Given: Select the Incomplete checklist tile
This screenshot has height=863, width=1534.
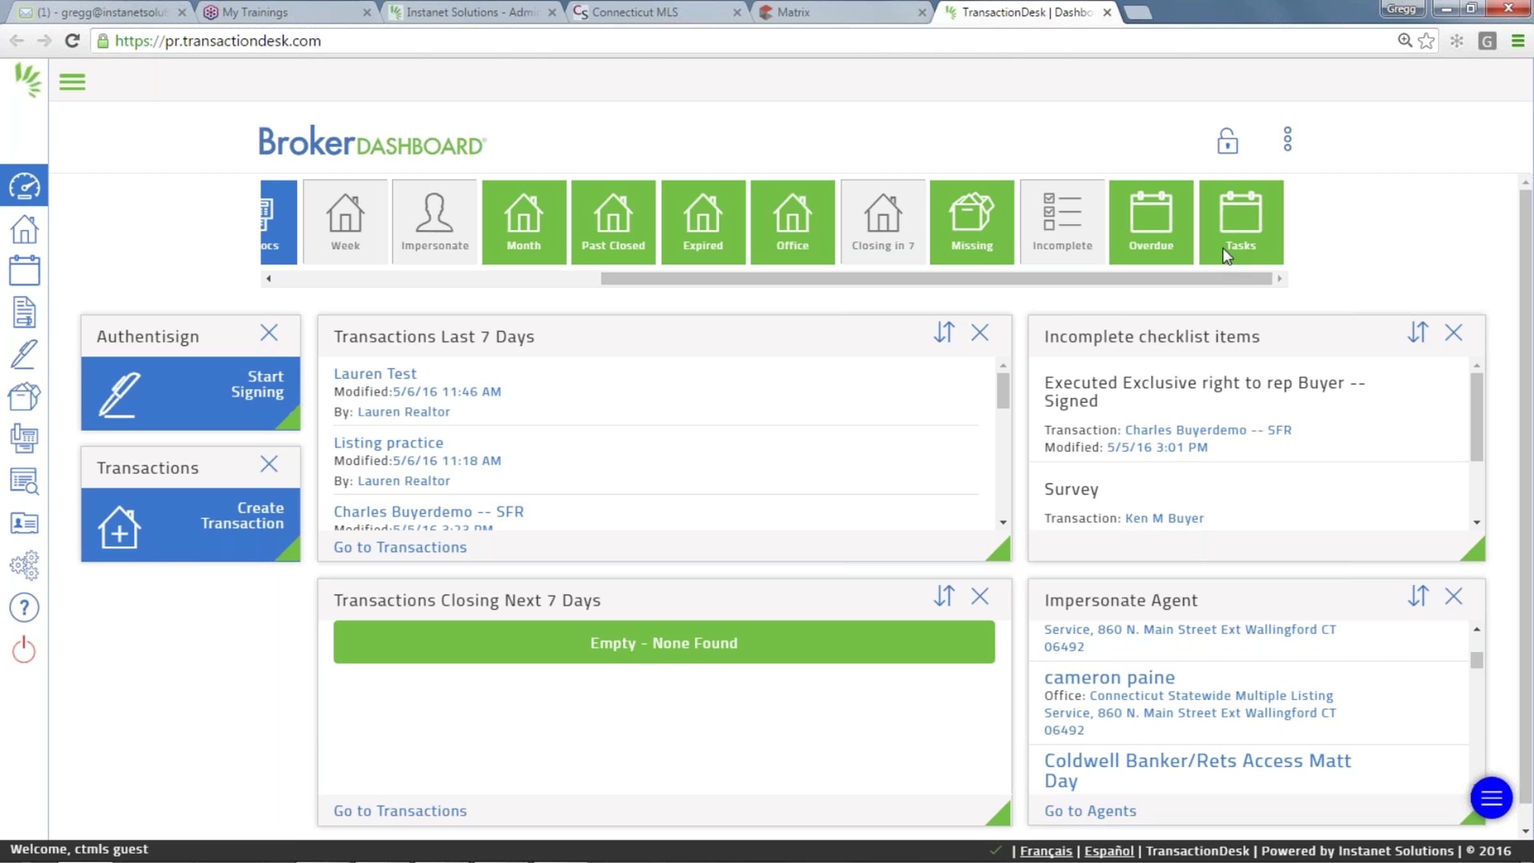Looking at the screenshot, I should coord(1062,222).
